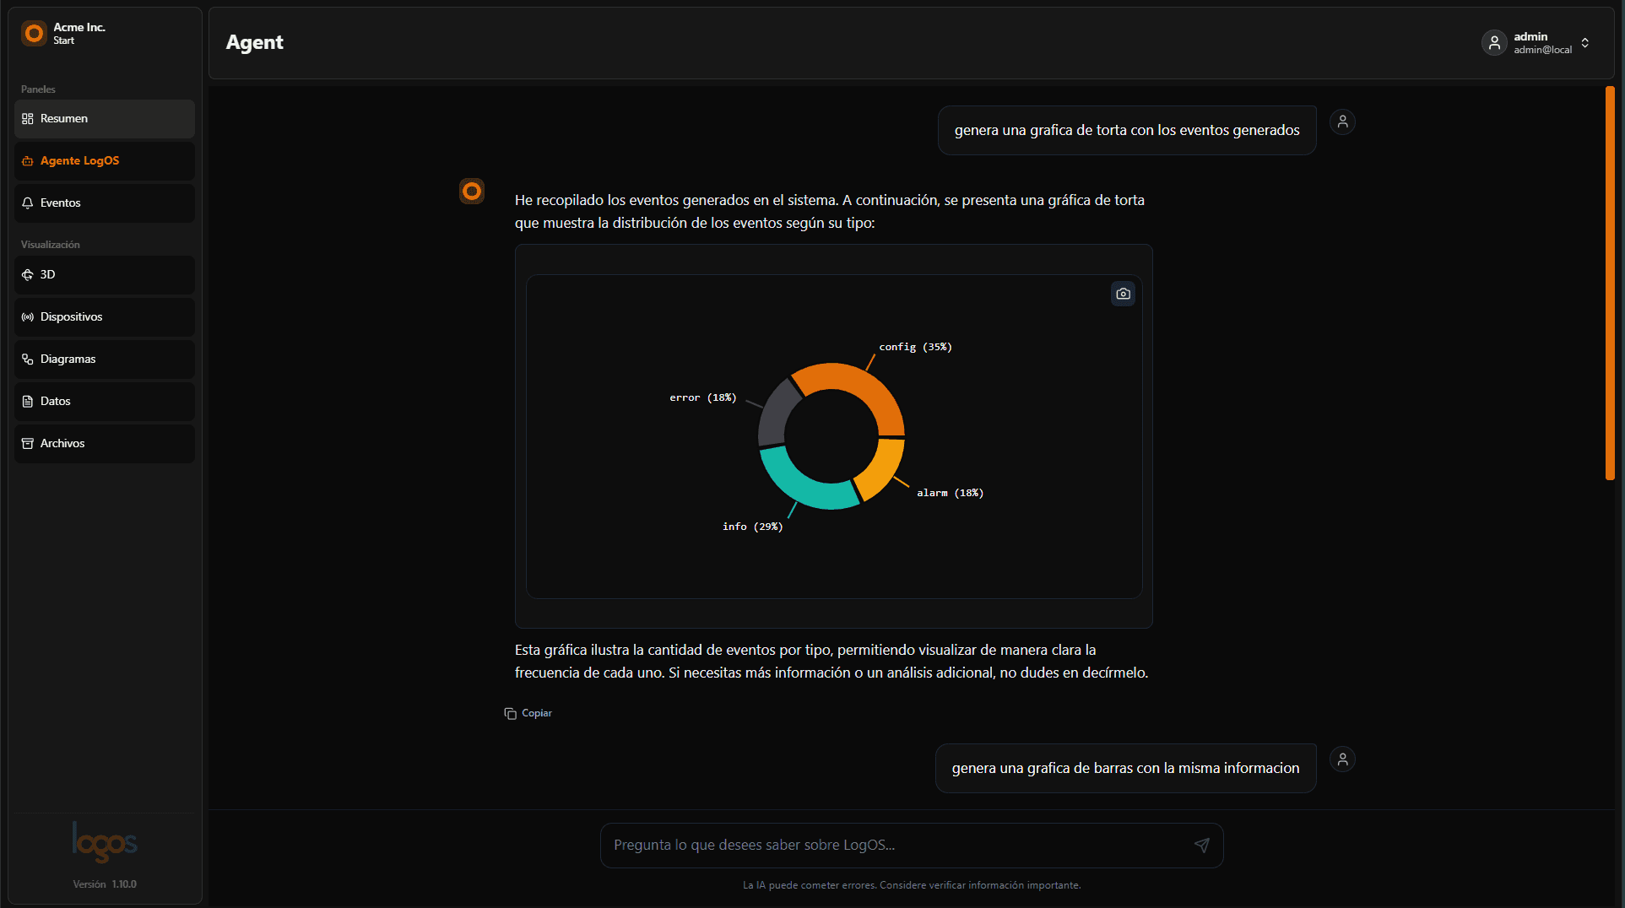Click the Versión 1.10.0 text
Viewport: 1625px width, 908px height.
(x=105, y=884)
